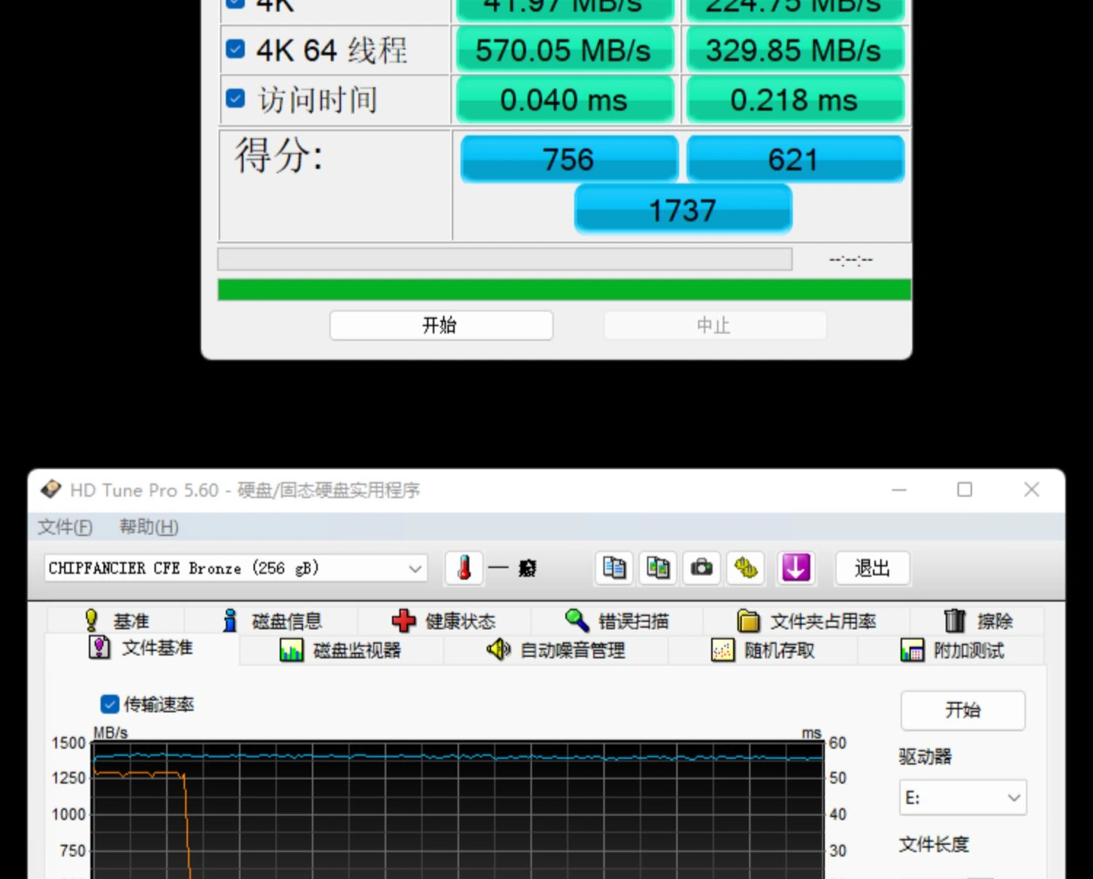Toggle the 传输速率 checkbox
Image resolution: width=1093 pixels, height=879 pixels.
click(x=110, y=704)
